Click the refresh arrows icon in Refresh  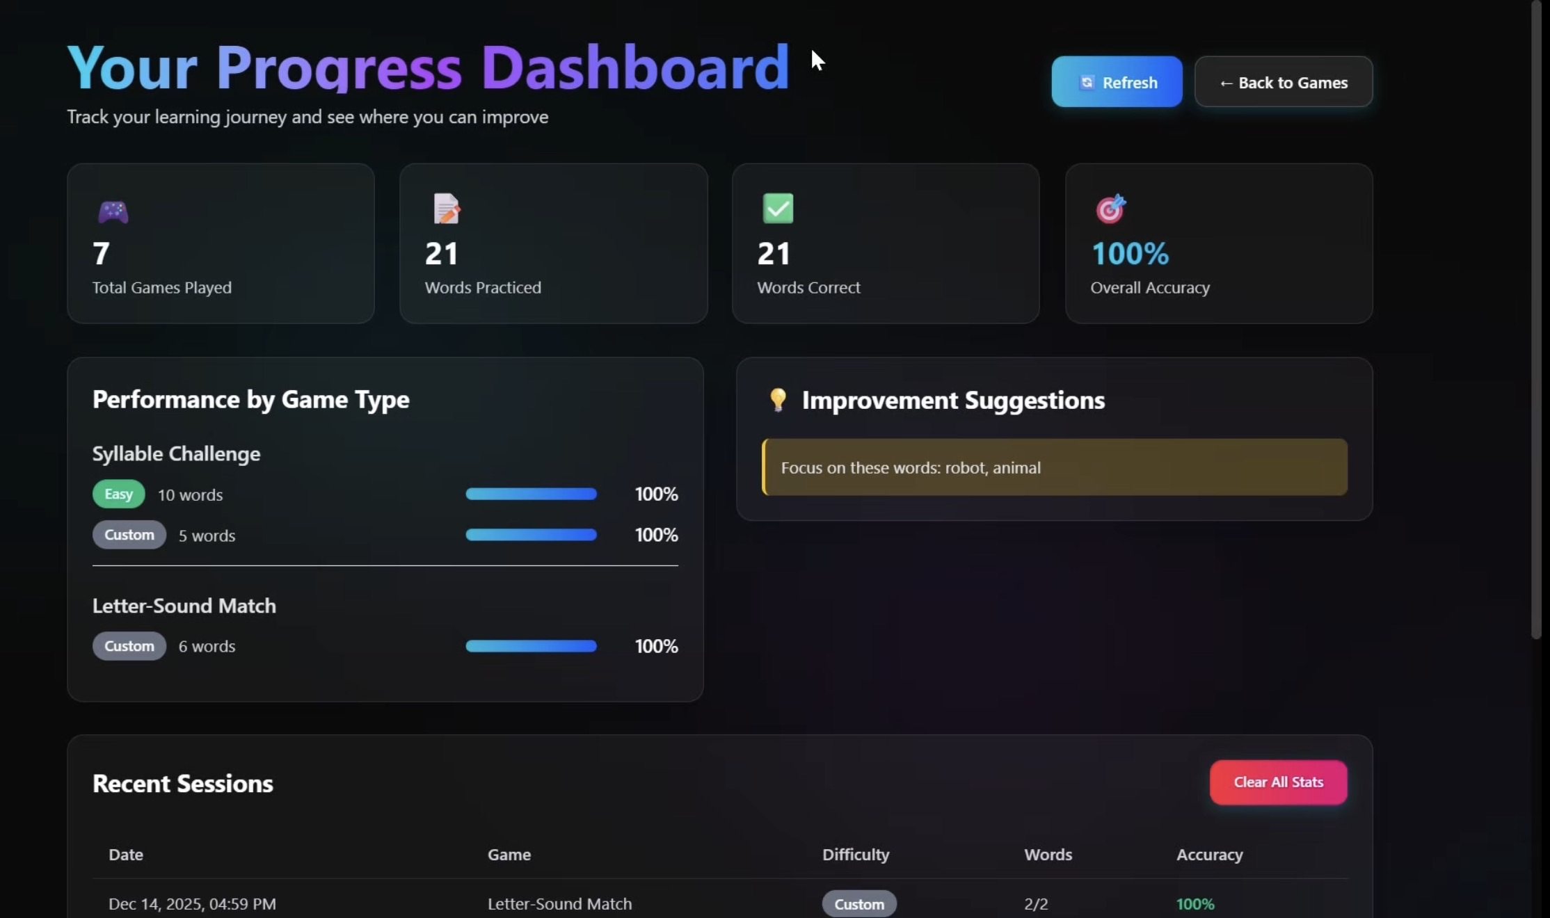[1086, 83]
